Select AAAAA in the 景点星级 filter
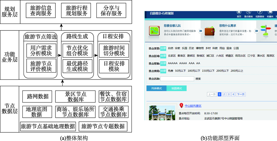The image size is (277, 141). [173, 63]
